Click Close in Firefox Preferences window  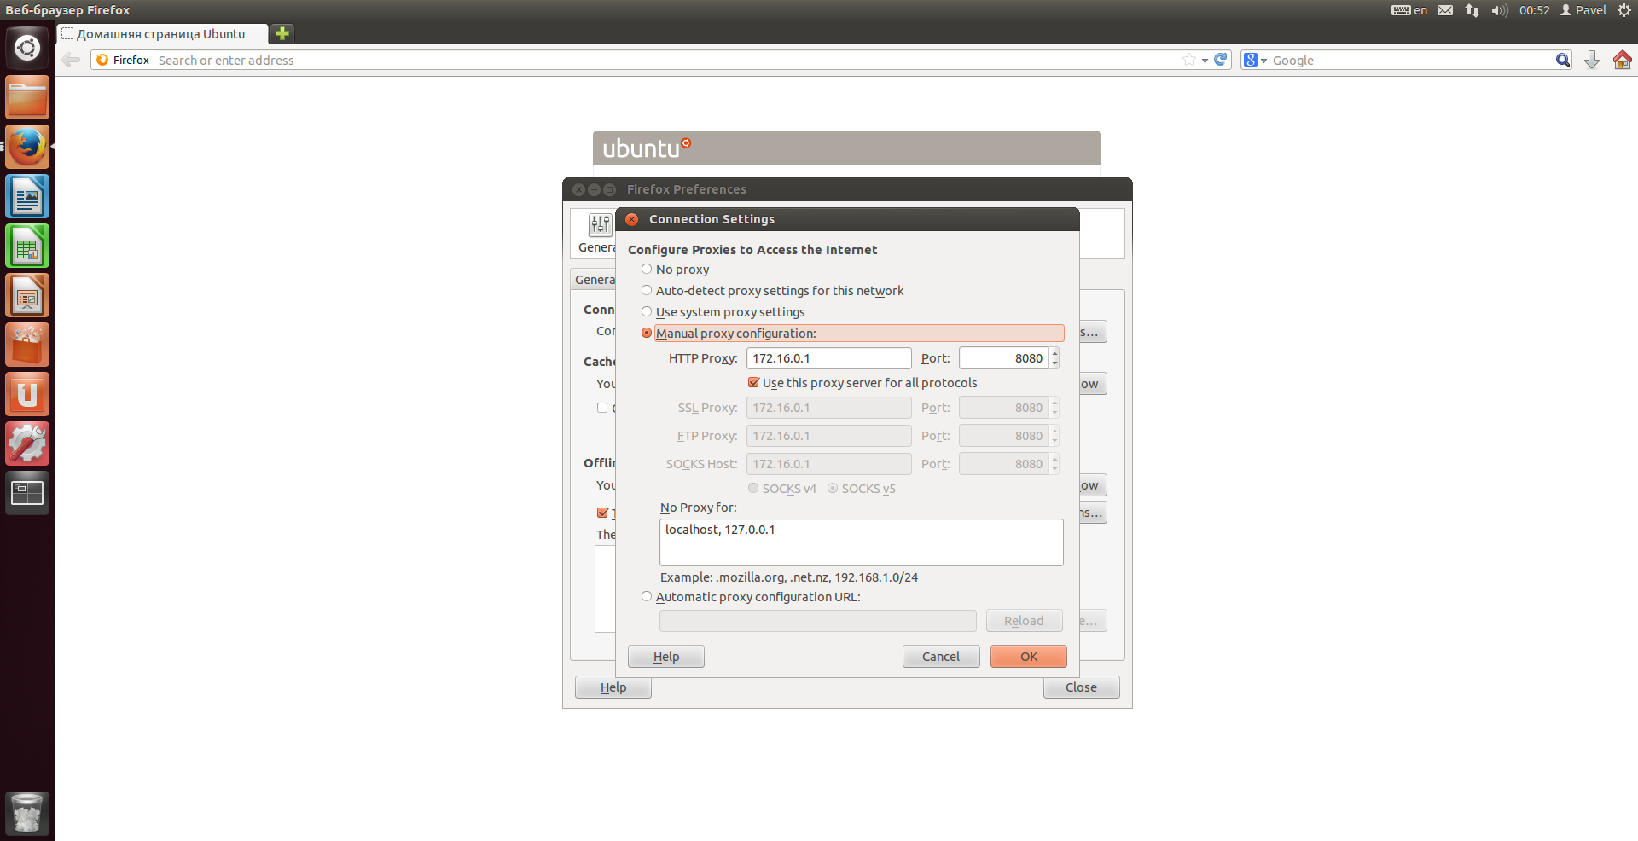pyautogui.click(x=1081, y=687)
